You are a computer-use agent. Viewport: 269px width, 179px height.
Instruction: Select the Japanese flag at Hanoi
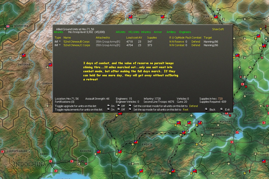point(51,161)
